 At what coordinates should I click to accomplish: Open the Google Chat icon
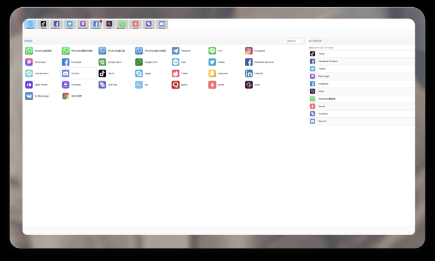pos(139,62)
